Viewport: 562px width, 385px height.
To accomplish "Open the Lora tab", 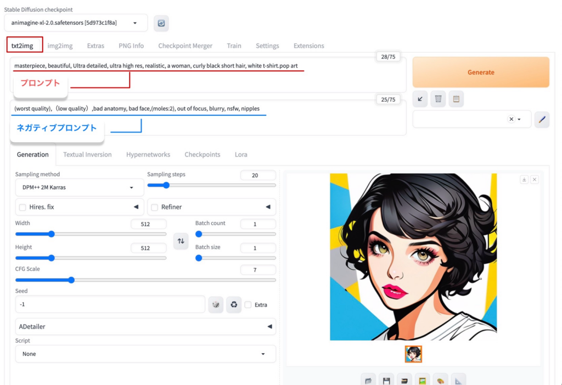I will pos(241,154).
